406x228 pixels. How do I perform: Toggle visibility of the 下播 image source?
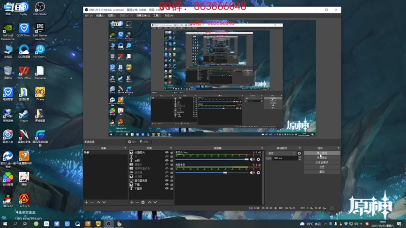pyautogui.click(x=167, y=184)
